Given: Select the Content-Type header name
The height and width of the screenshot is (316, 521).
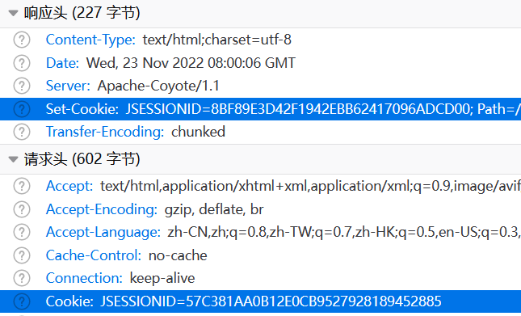Looking at the screenshot, I should (x=90, y=40).
